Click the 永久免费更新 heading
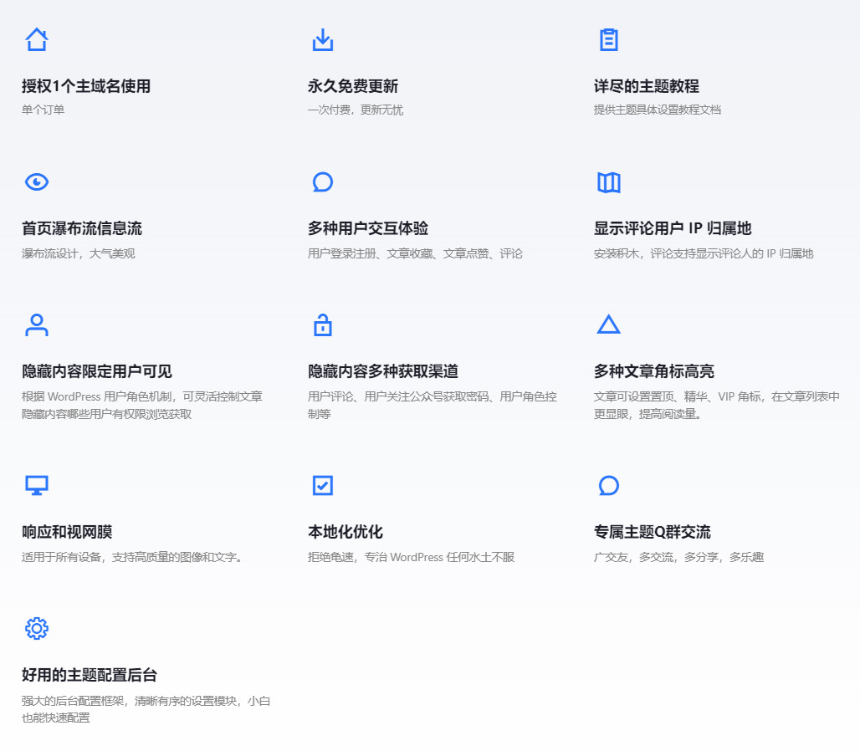The image size is (860, 751). tap(353, 86)
